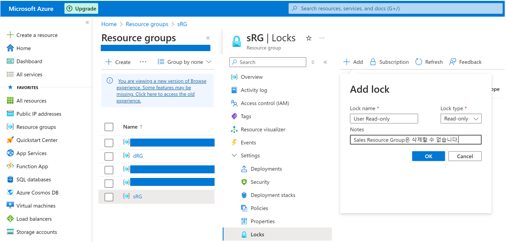Open App Services icon
This screenshot has height=242, width=506.
(10, 153)
